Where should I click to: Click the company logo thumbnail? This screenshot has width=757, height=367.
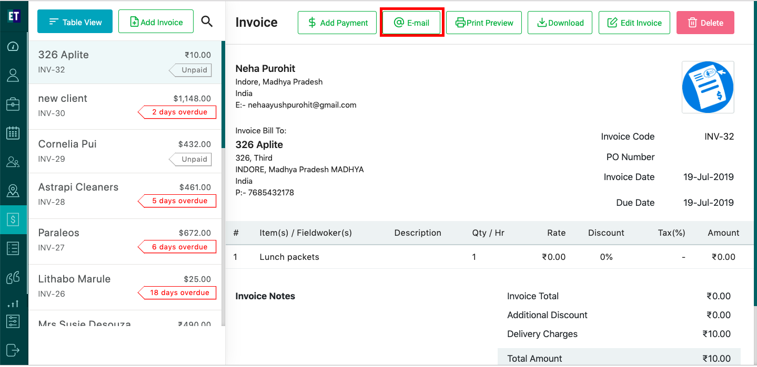pyautogui.click(x=708, y=87)
